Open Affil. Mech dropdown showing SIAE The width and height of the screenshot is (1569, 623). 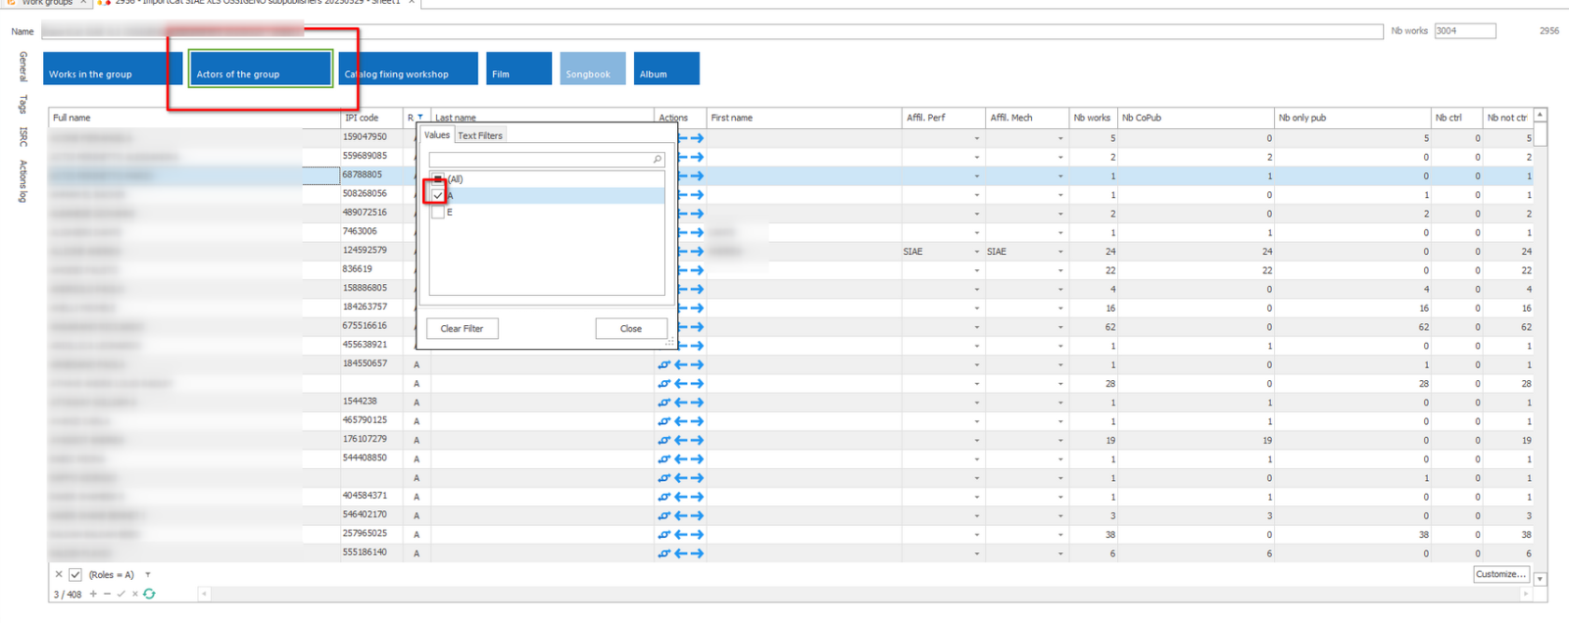[x=1060, y=252]
